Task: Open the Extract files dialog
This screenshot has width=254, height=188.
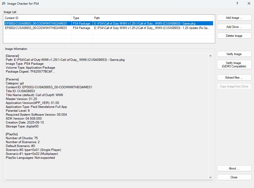Action: coord(234,78)
